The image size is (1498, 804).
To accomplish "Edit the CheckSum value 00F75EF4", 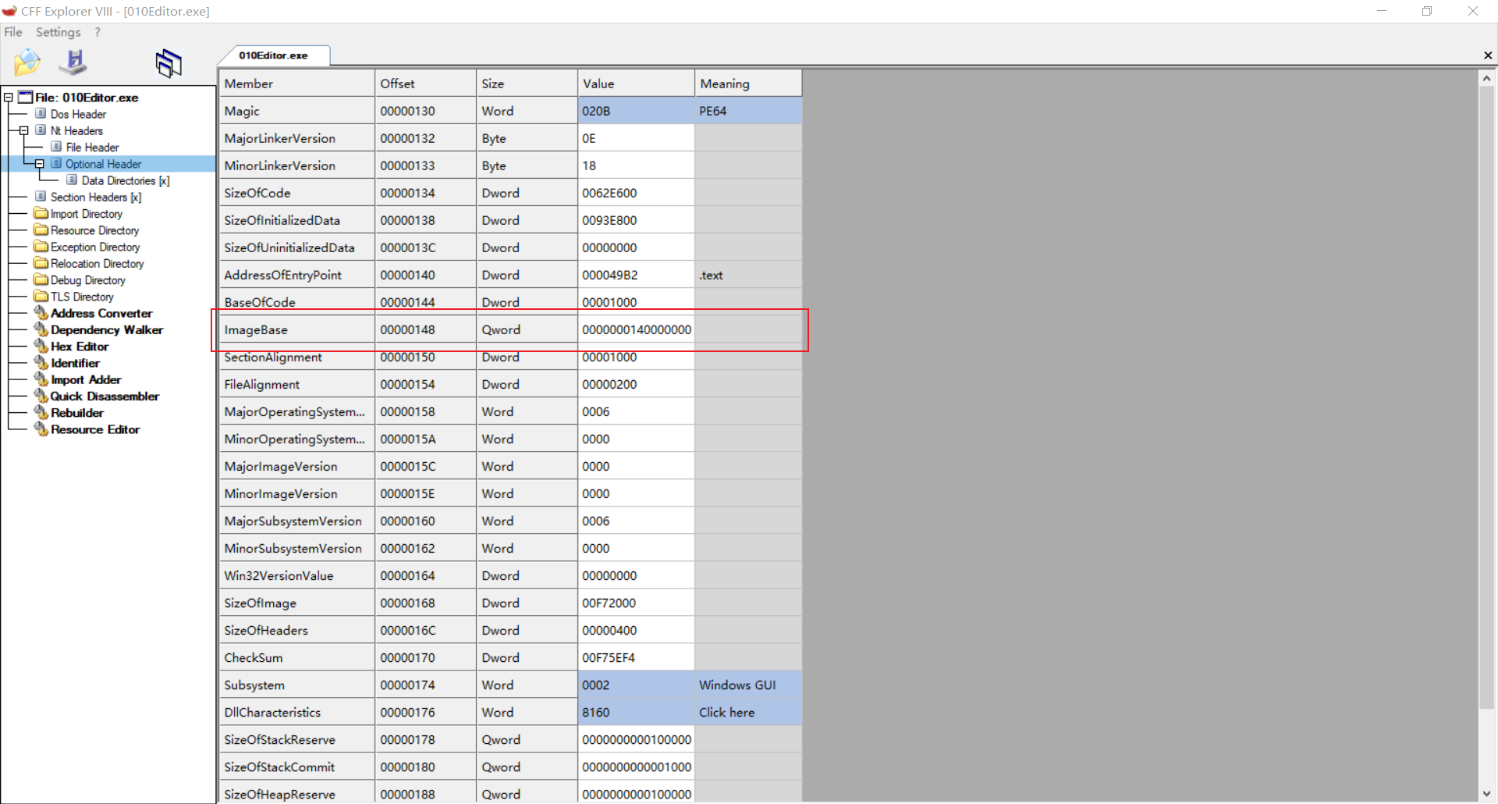I will (x=637, y=657).
